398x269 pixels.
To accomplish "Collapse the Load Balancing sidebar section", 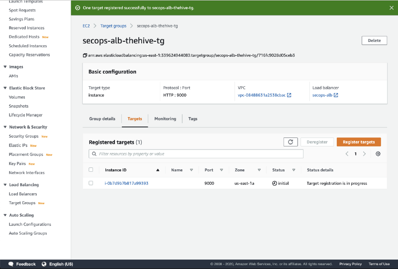I will point(5,185).
